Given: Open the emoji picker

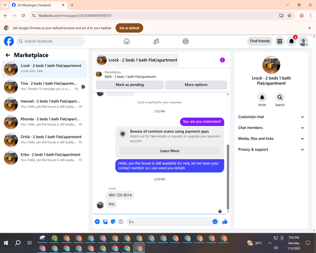Looking at the screenshot, I should click(x=215, y=221).
